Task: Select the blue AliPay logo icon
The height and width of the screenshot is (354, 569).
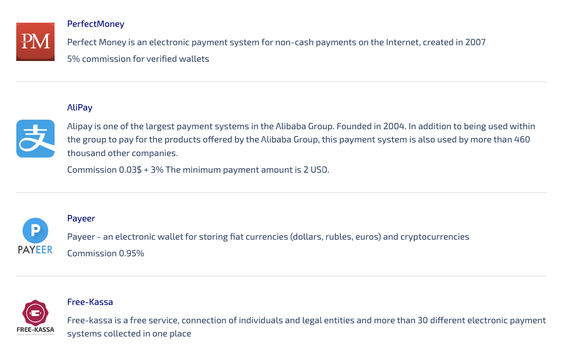Action: [x=35, y=139]
